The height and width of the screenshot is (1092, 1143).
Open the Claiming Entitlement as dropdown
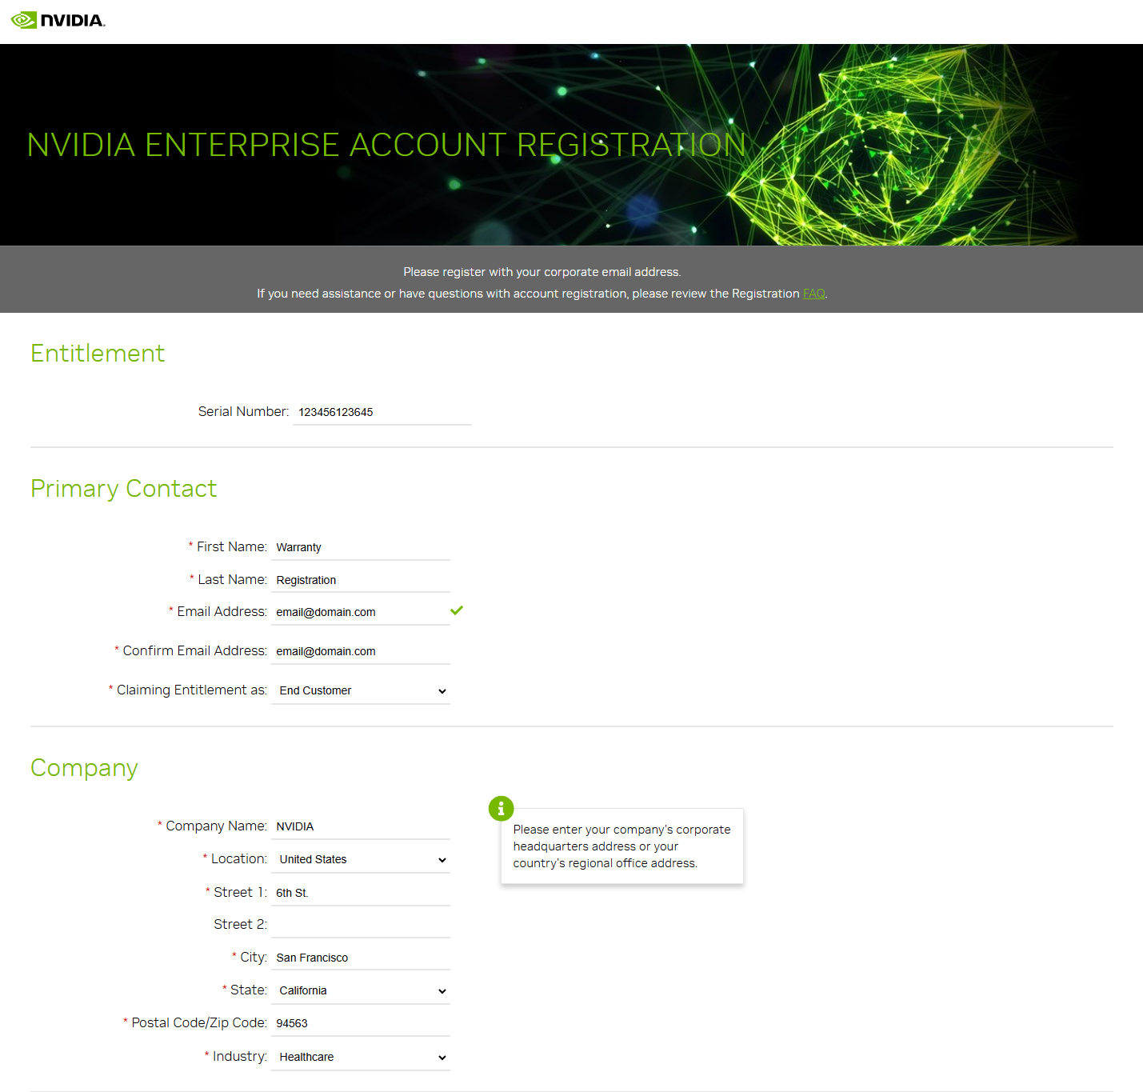click(x=361, y=690)
